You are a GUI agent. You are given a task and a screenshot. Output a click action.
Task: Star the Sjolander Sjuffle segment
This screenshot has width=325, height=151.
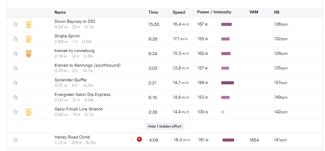pos(16,83)
